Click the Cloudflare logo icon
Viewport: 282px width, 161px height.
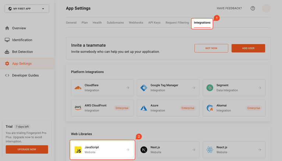[78, 88]
